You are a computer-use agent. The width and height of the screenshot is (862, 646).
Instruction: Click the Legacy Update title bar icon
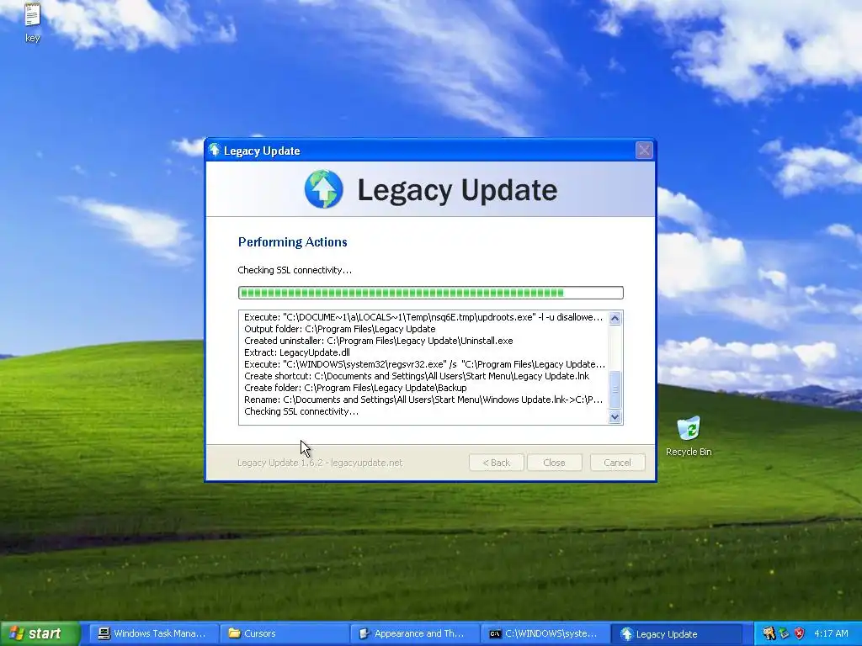[x=215, y=150]
